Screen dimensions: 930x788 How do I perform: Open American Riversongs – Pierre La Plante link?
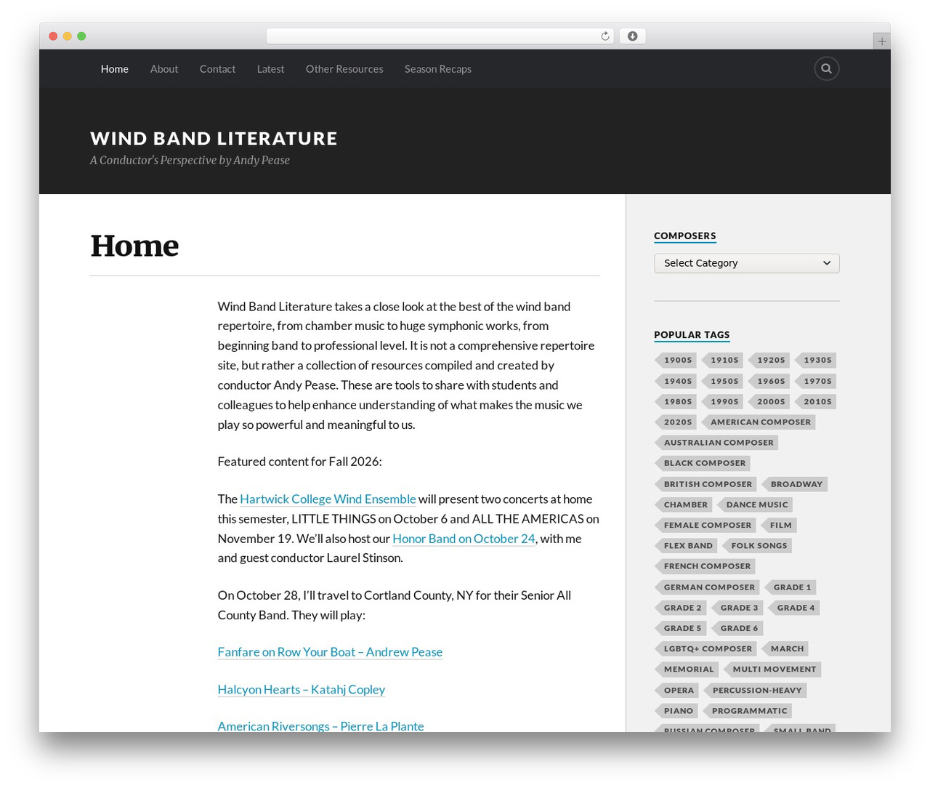click(x=320, y=726)
